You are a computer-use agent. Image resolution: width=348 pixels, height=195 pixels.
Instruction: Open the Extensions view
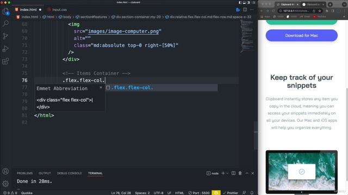5,61
